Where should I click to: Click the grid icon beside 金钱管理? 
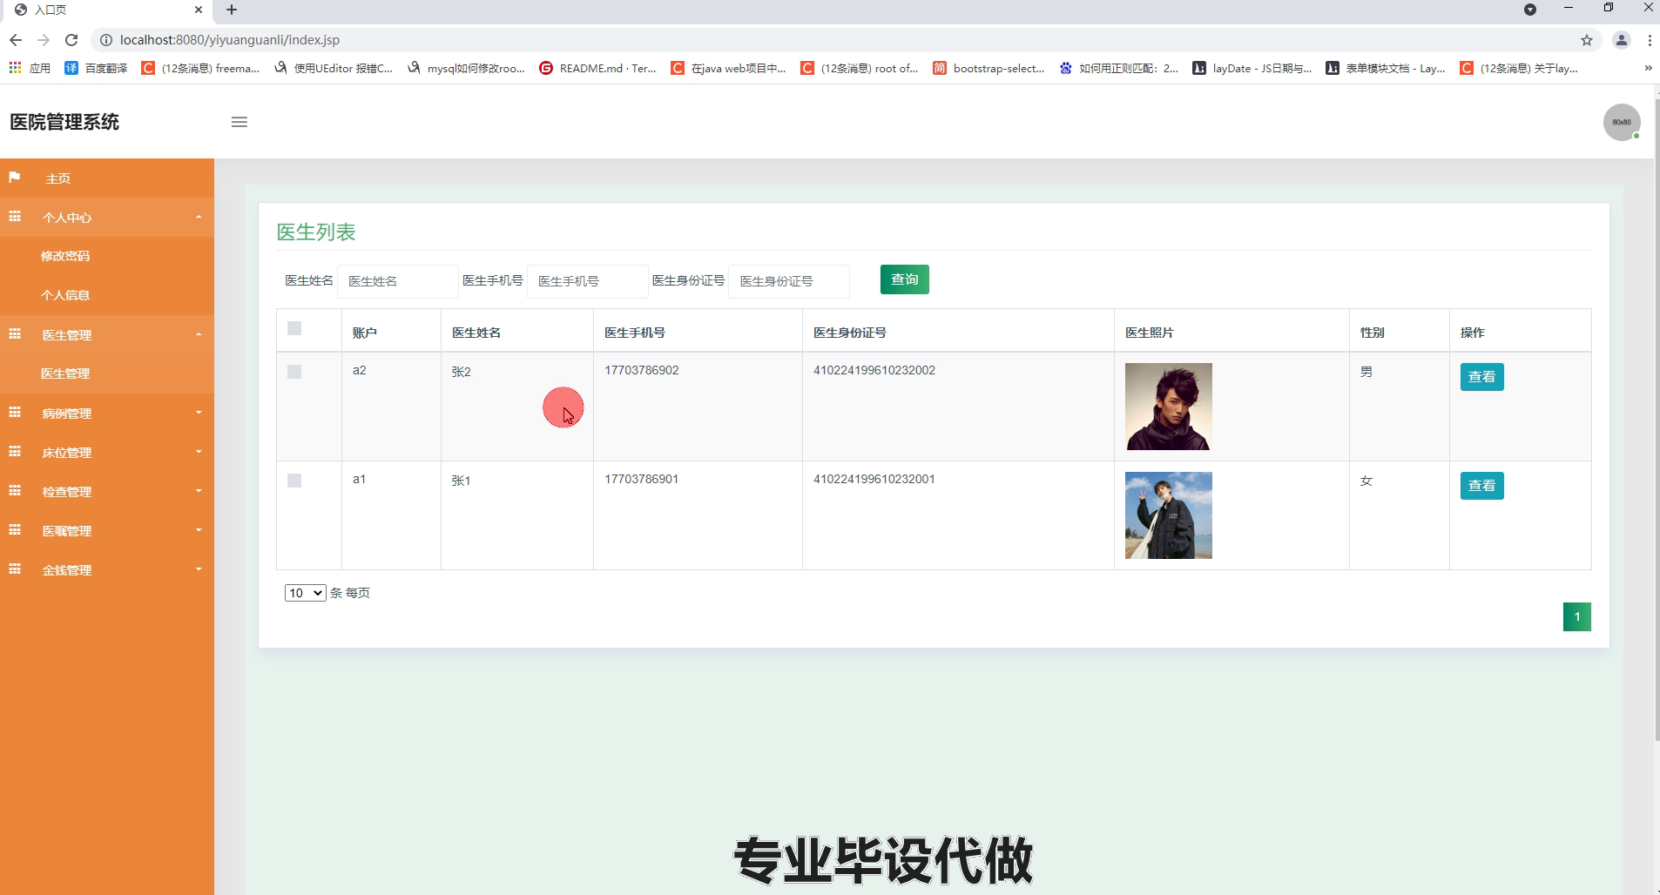15,569
